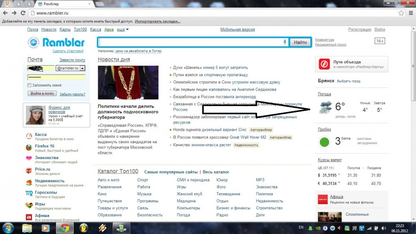Open the Каталог Топ100 heading link
This screenshot has width=416, height=234.
point(118,171)
